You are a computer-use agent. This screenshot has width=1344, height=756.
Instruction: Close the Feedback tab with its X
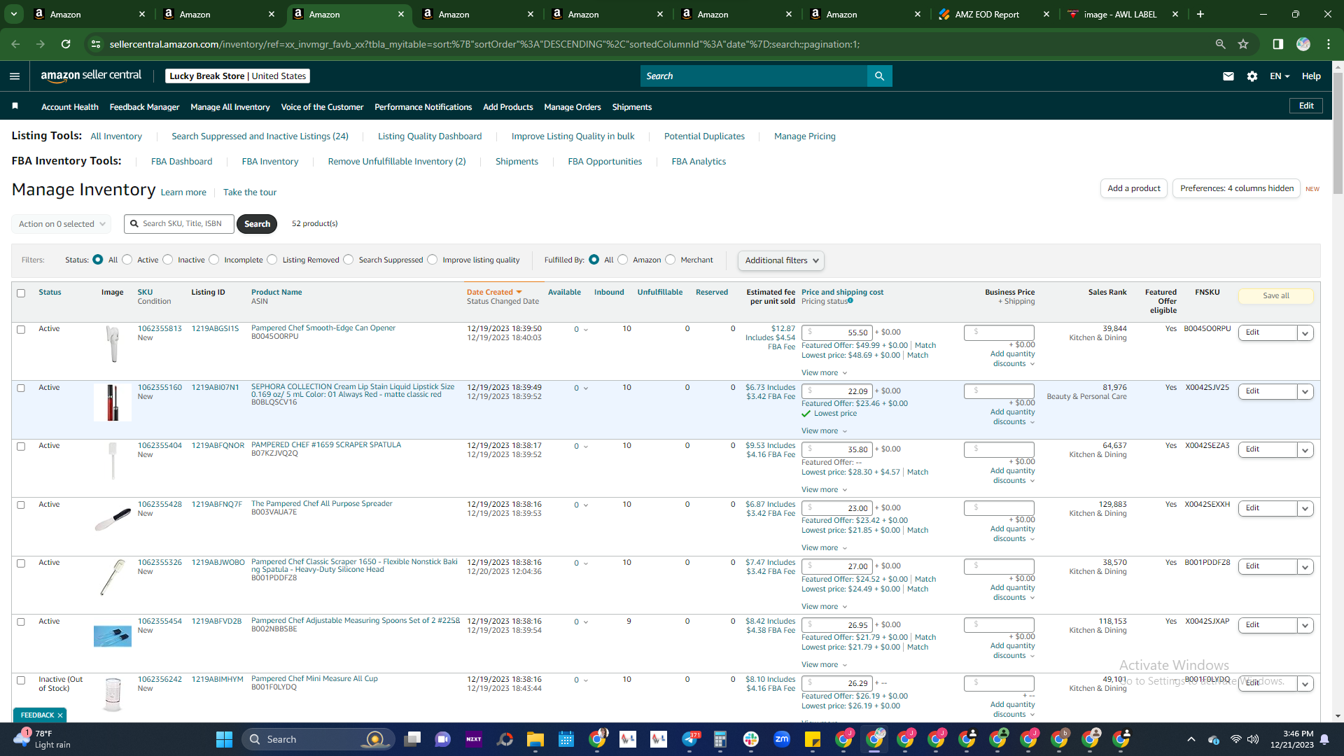(x=60, y=715)
